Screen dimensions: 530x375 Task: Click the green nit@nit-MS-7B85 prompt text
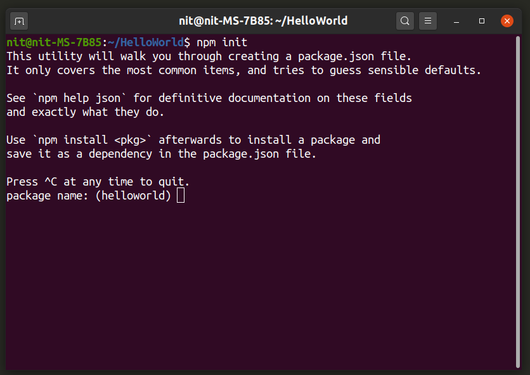click(x=54, y=42)
